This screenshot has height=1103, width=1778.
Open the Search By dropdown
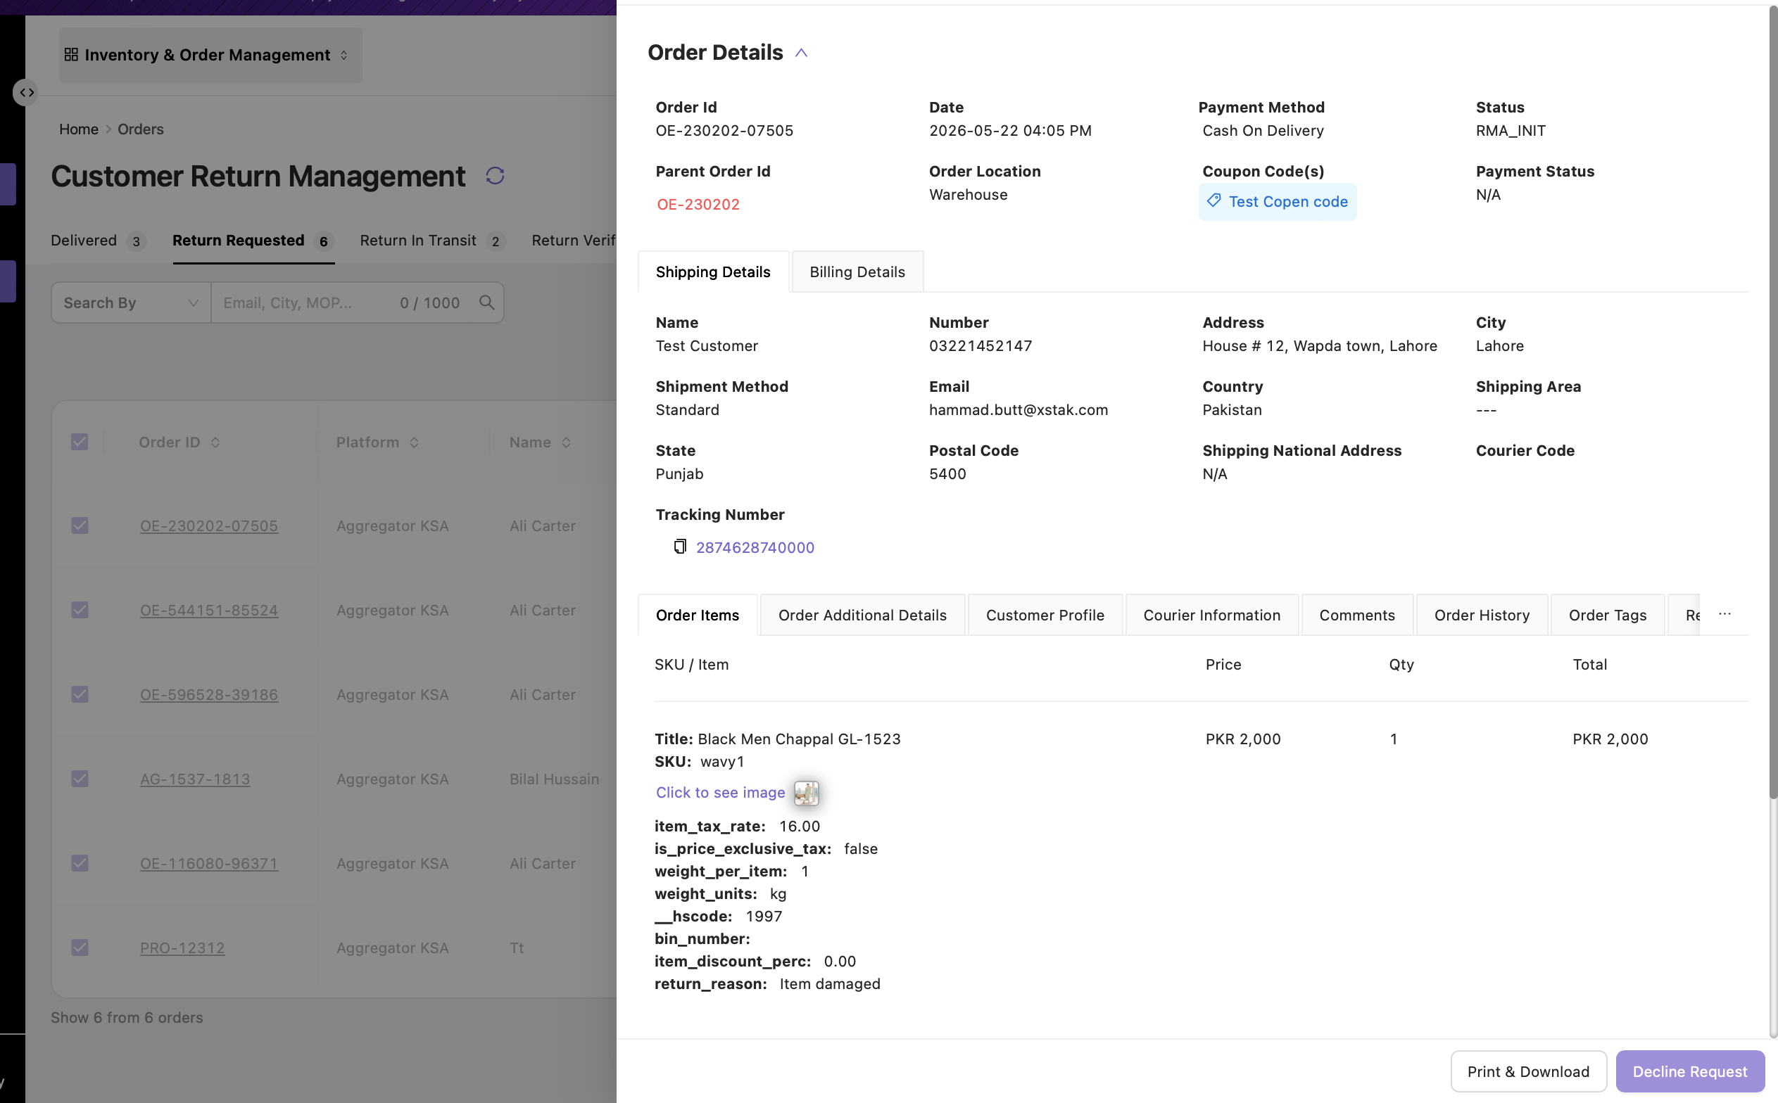click(x=132, y=302)
